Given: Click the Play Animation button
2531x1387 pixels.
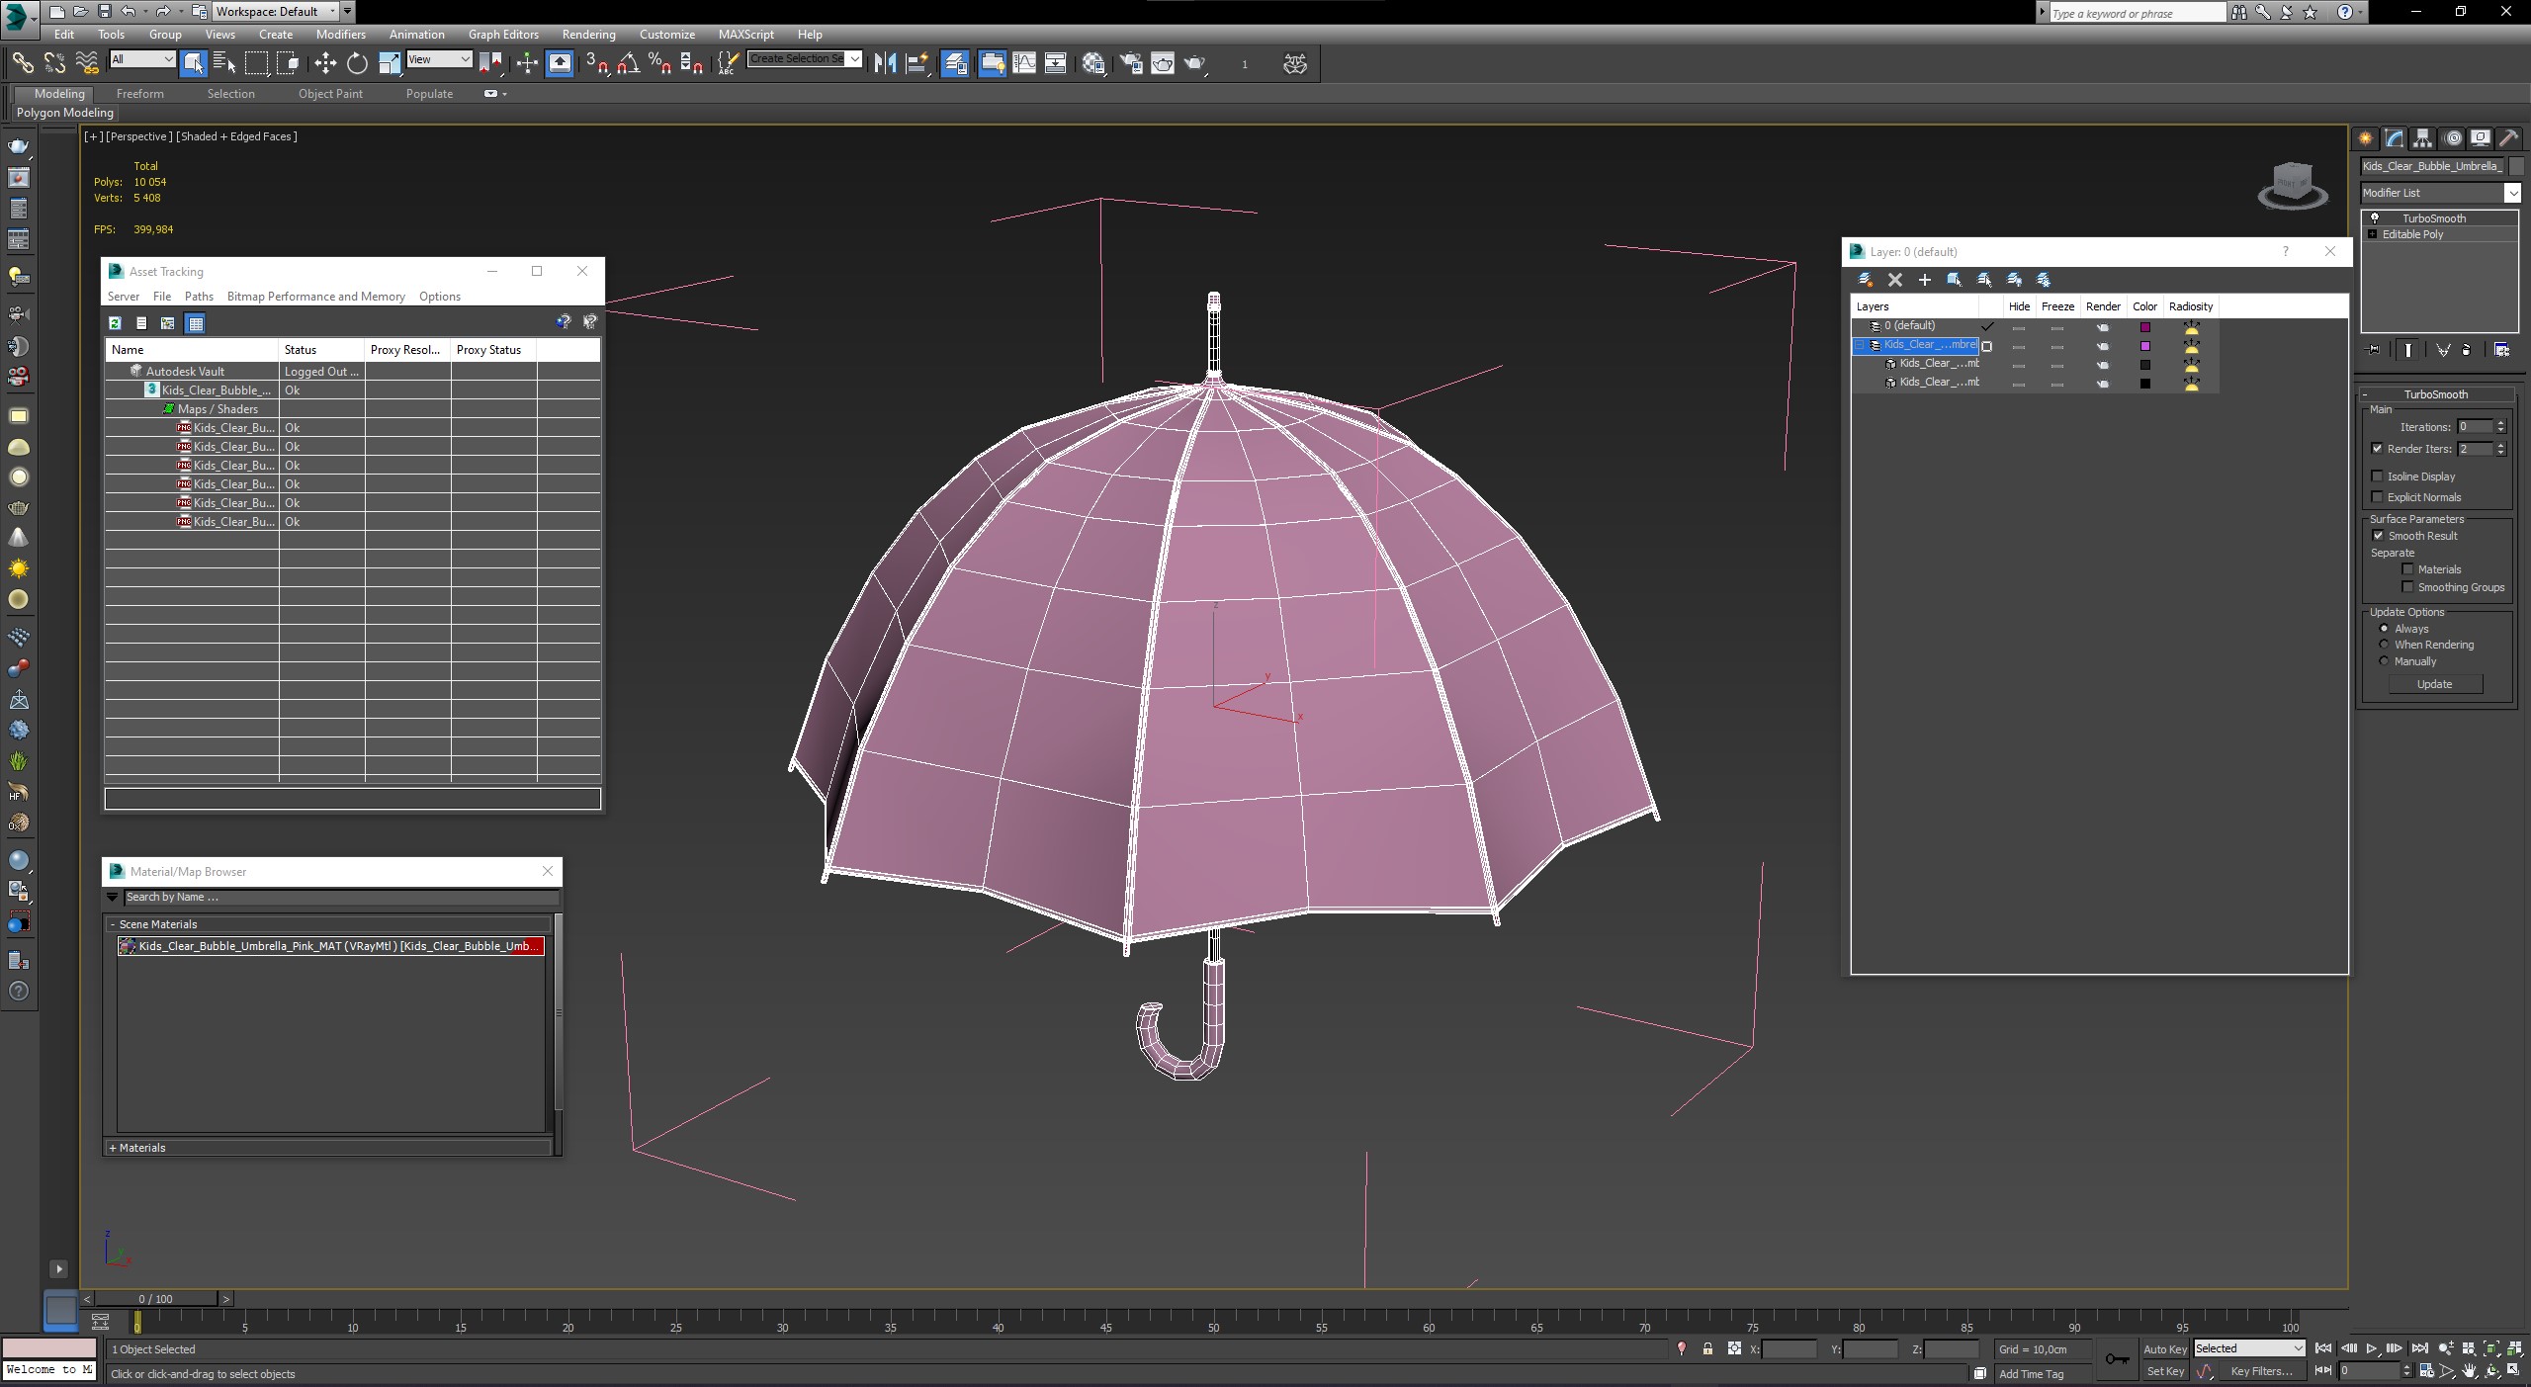Looking at the screenshot, I should (x=2370, y=1348).
